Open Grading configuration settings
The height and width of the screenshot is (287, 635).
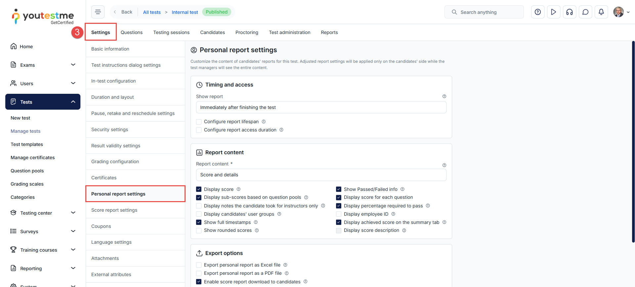point(135,161)
